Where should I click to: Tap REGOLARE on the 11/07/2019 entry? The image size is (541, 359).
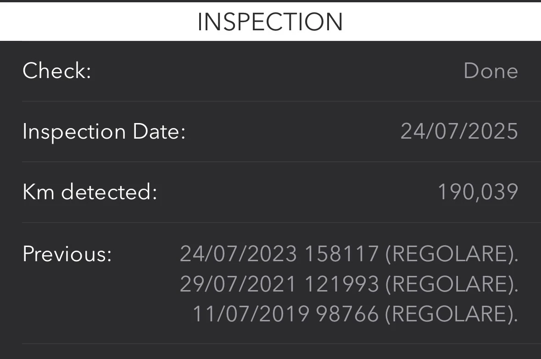tap(449, 314)
